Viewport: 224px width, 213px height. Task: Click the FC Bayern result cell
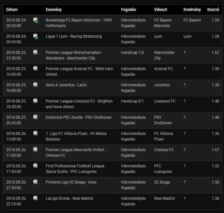(192, 20)
